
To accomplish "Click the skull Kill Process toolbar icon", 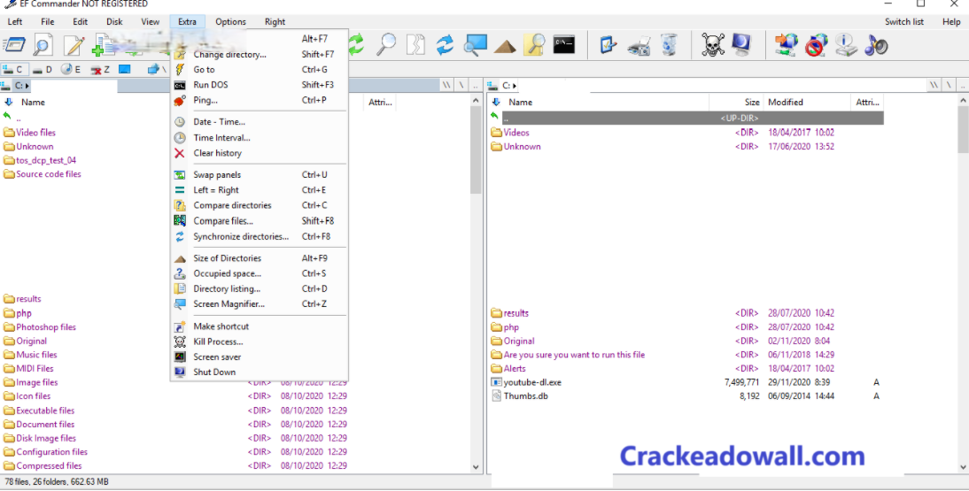I will pyautogui.click(x=712, y=45).
